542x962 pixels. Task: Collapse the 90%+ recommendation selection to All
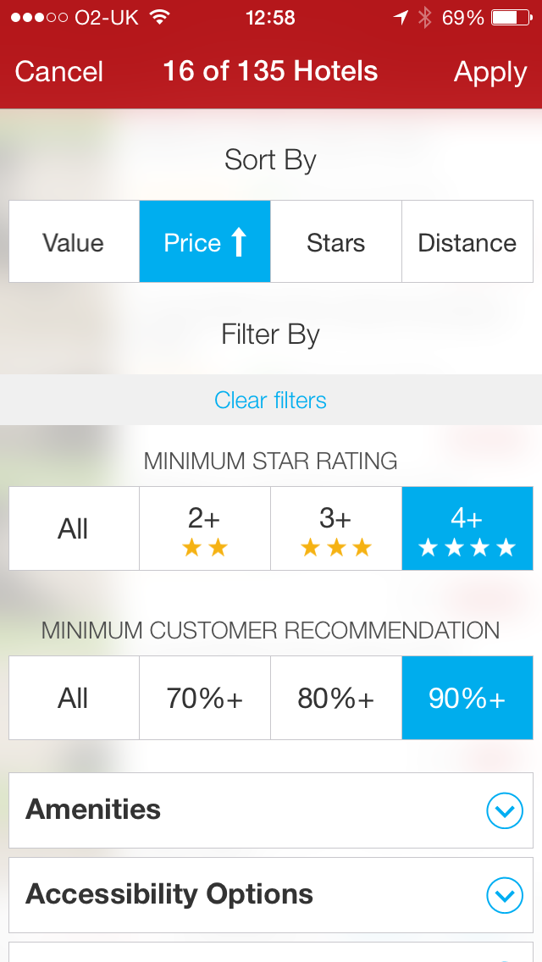tap(74, 697)
